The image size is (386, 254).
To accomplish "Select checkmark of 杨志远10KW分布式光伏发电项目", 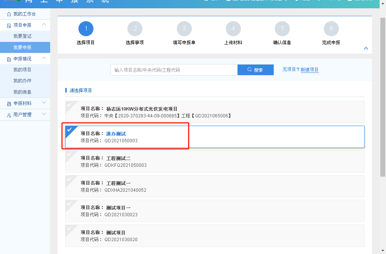I will (x=69, y=105).
